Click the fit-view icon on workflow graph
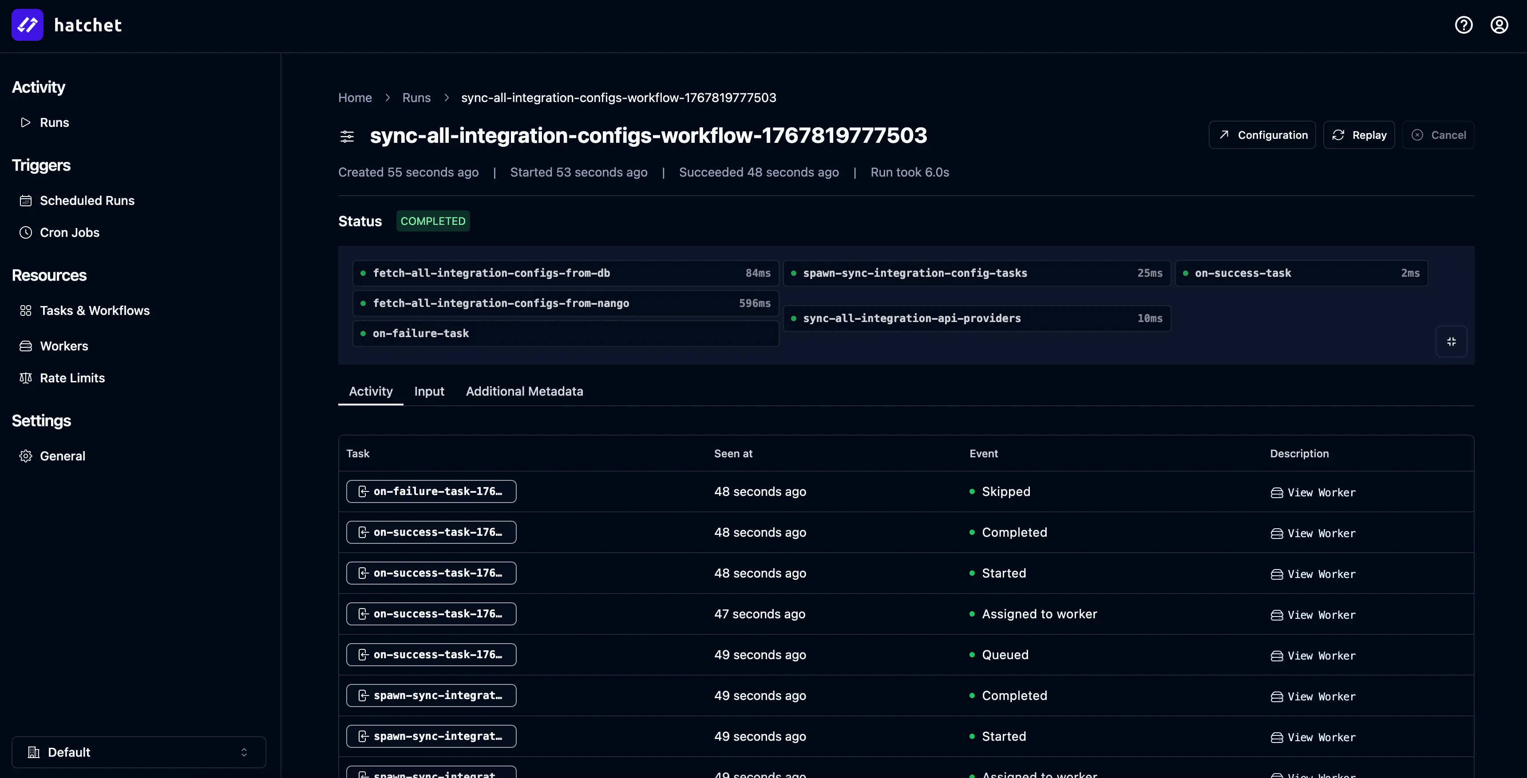Screen dimensions: 1527x778 (1451, 341)
